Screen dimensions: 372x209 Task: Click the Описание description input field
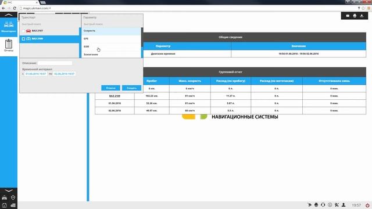click(x=55, y=63)
